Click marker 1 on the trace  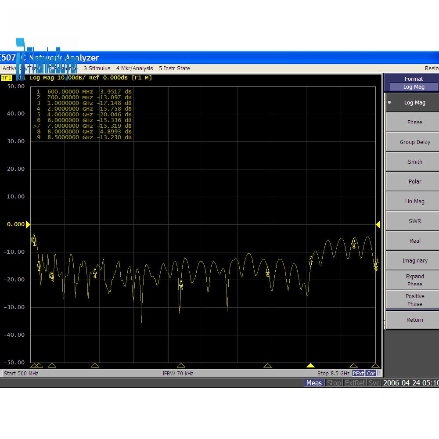[x=34, y=239]
